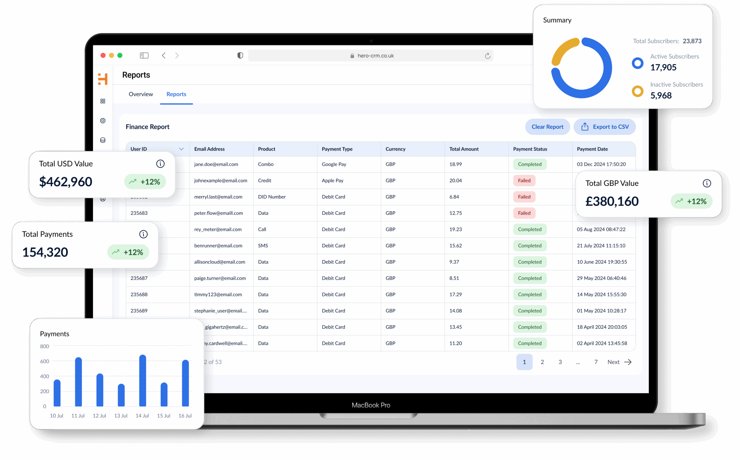Click the Clear Report button
Viewport: 740px width, 460px height.
(x=547, y=127)
